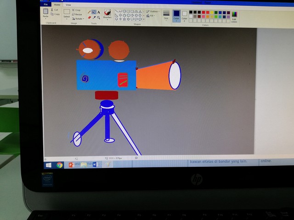Open the File menu
Image resolution: width=294 pixels, height=220 pixels.
click(x=45, y=4)
